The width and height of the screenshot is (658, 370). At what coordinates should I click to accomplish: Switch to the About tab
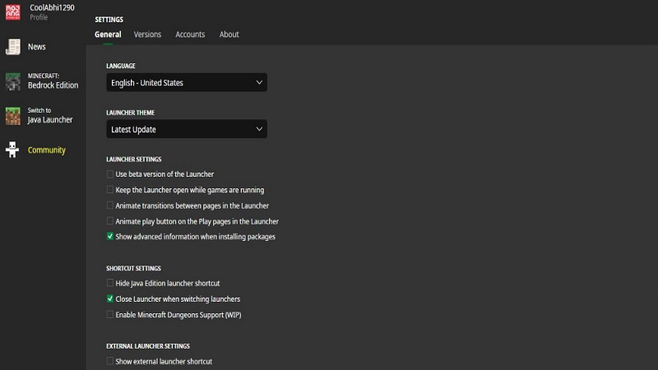pyautogui.click(x=229, y=35)
